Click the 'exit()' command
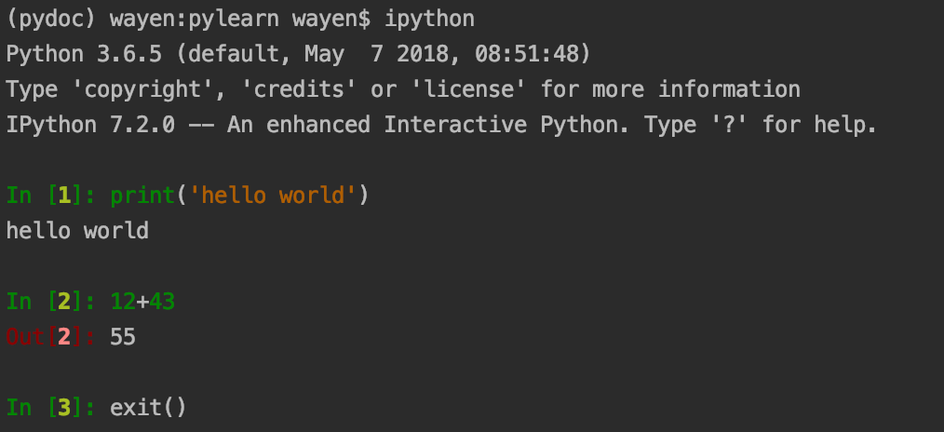This screenshot has width=944, height=432. [149, 408]
